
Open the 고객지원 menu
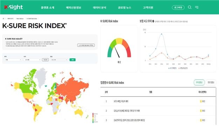[148, 8]
